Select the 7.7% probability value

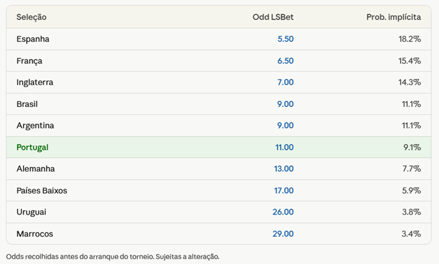tap(412, 169)
